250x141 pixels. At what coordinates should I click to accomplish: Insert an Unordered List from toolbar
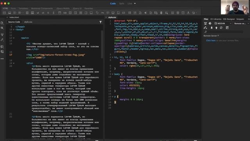[x=37, y=13]
